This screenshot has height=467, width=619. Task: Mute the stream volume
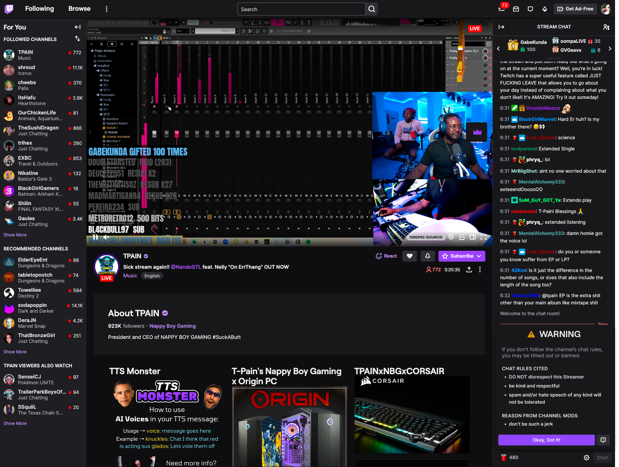[x=106, y=237]
